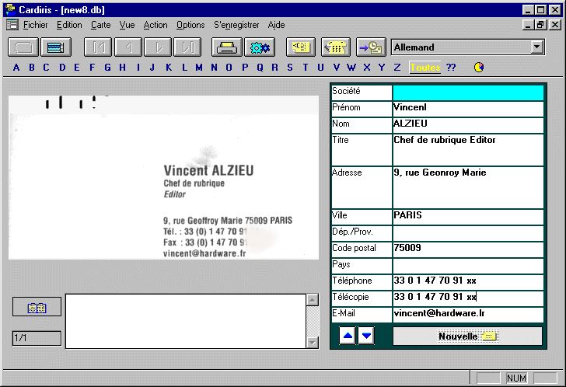Image resolution: width=566 pixels, height=387 pixels.
Task: Open the Fichier menu
Action: coord(36,25)
